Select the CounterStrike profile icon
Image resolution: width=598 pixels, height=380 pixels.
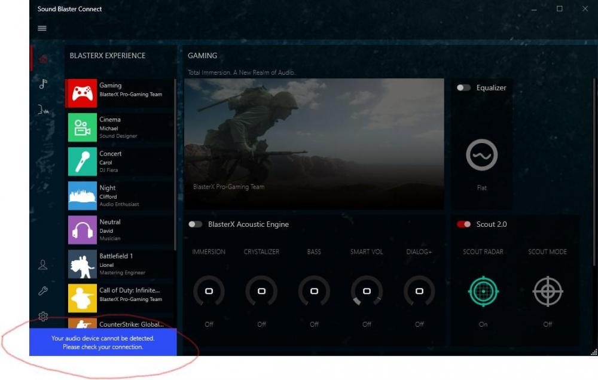tap(83, 323)
